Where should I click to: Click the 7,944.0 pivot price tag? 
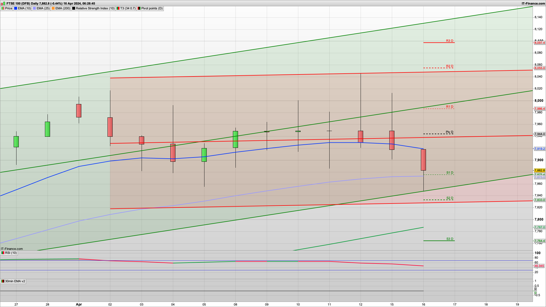click(539, 134)
